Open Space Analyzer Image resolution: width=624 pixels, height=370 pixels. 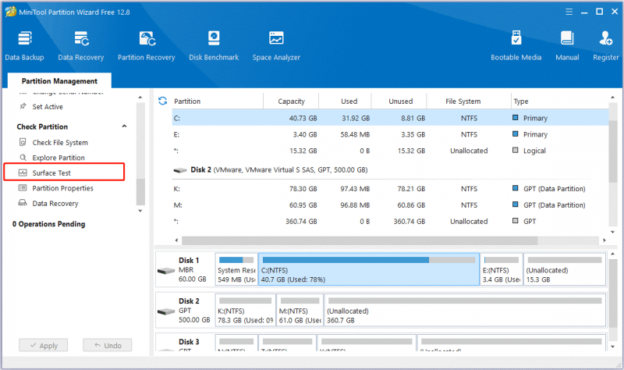pos(276,46)
